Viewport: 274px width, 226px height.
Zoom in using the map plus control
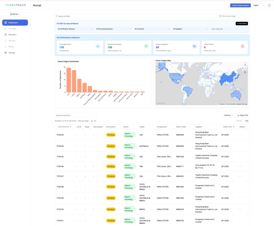pos(245,65)
